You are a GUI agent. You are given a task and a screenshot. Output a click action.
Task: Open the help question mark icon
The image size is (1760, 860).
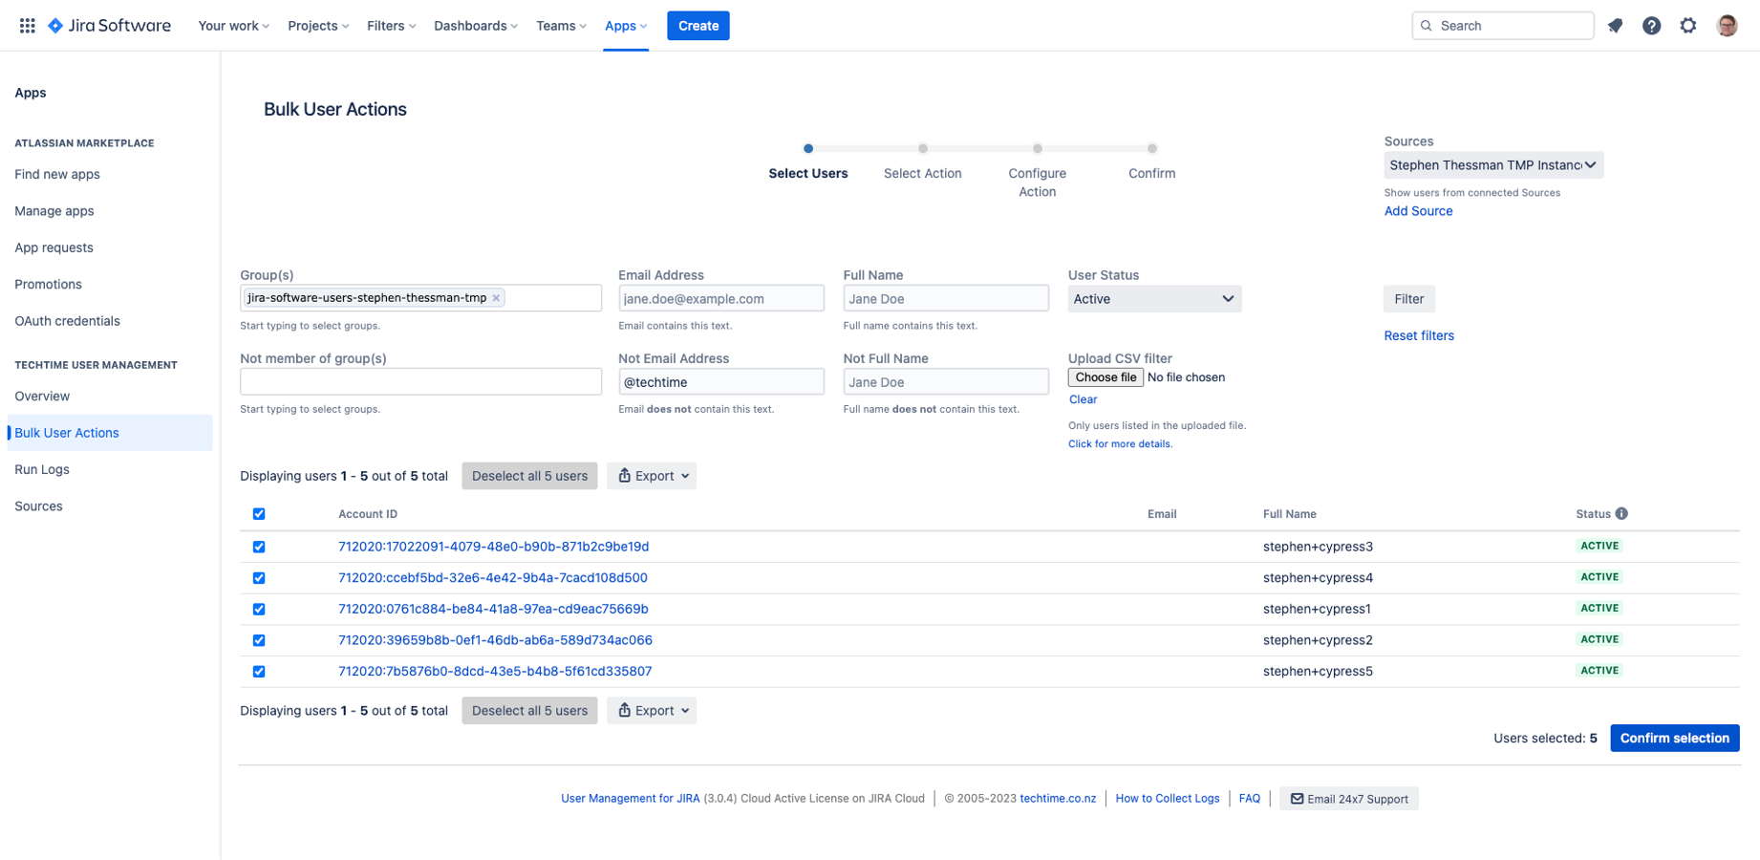pyautogui.click(x=1651, y=26)
